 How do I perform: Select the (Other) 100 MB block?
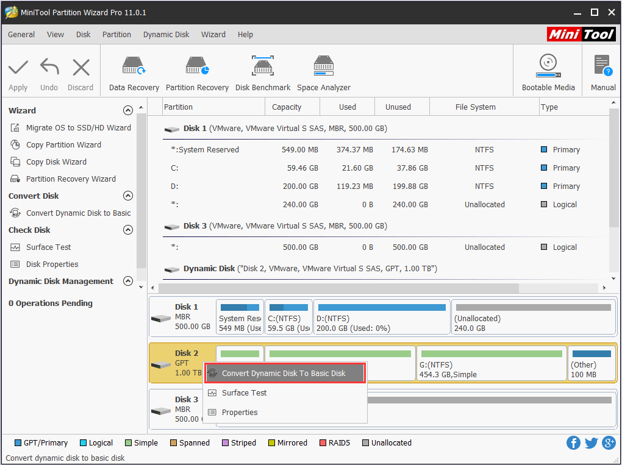click(x=592, y=363)
